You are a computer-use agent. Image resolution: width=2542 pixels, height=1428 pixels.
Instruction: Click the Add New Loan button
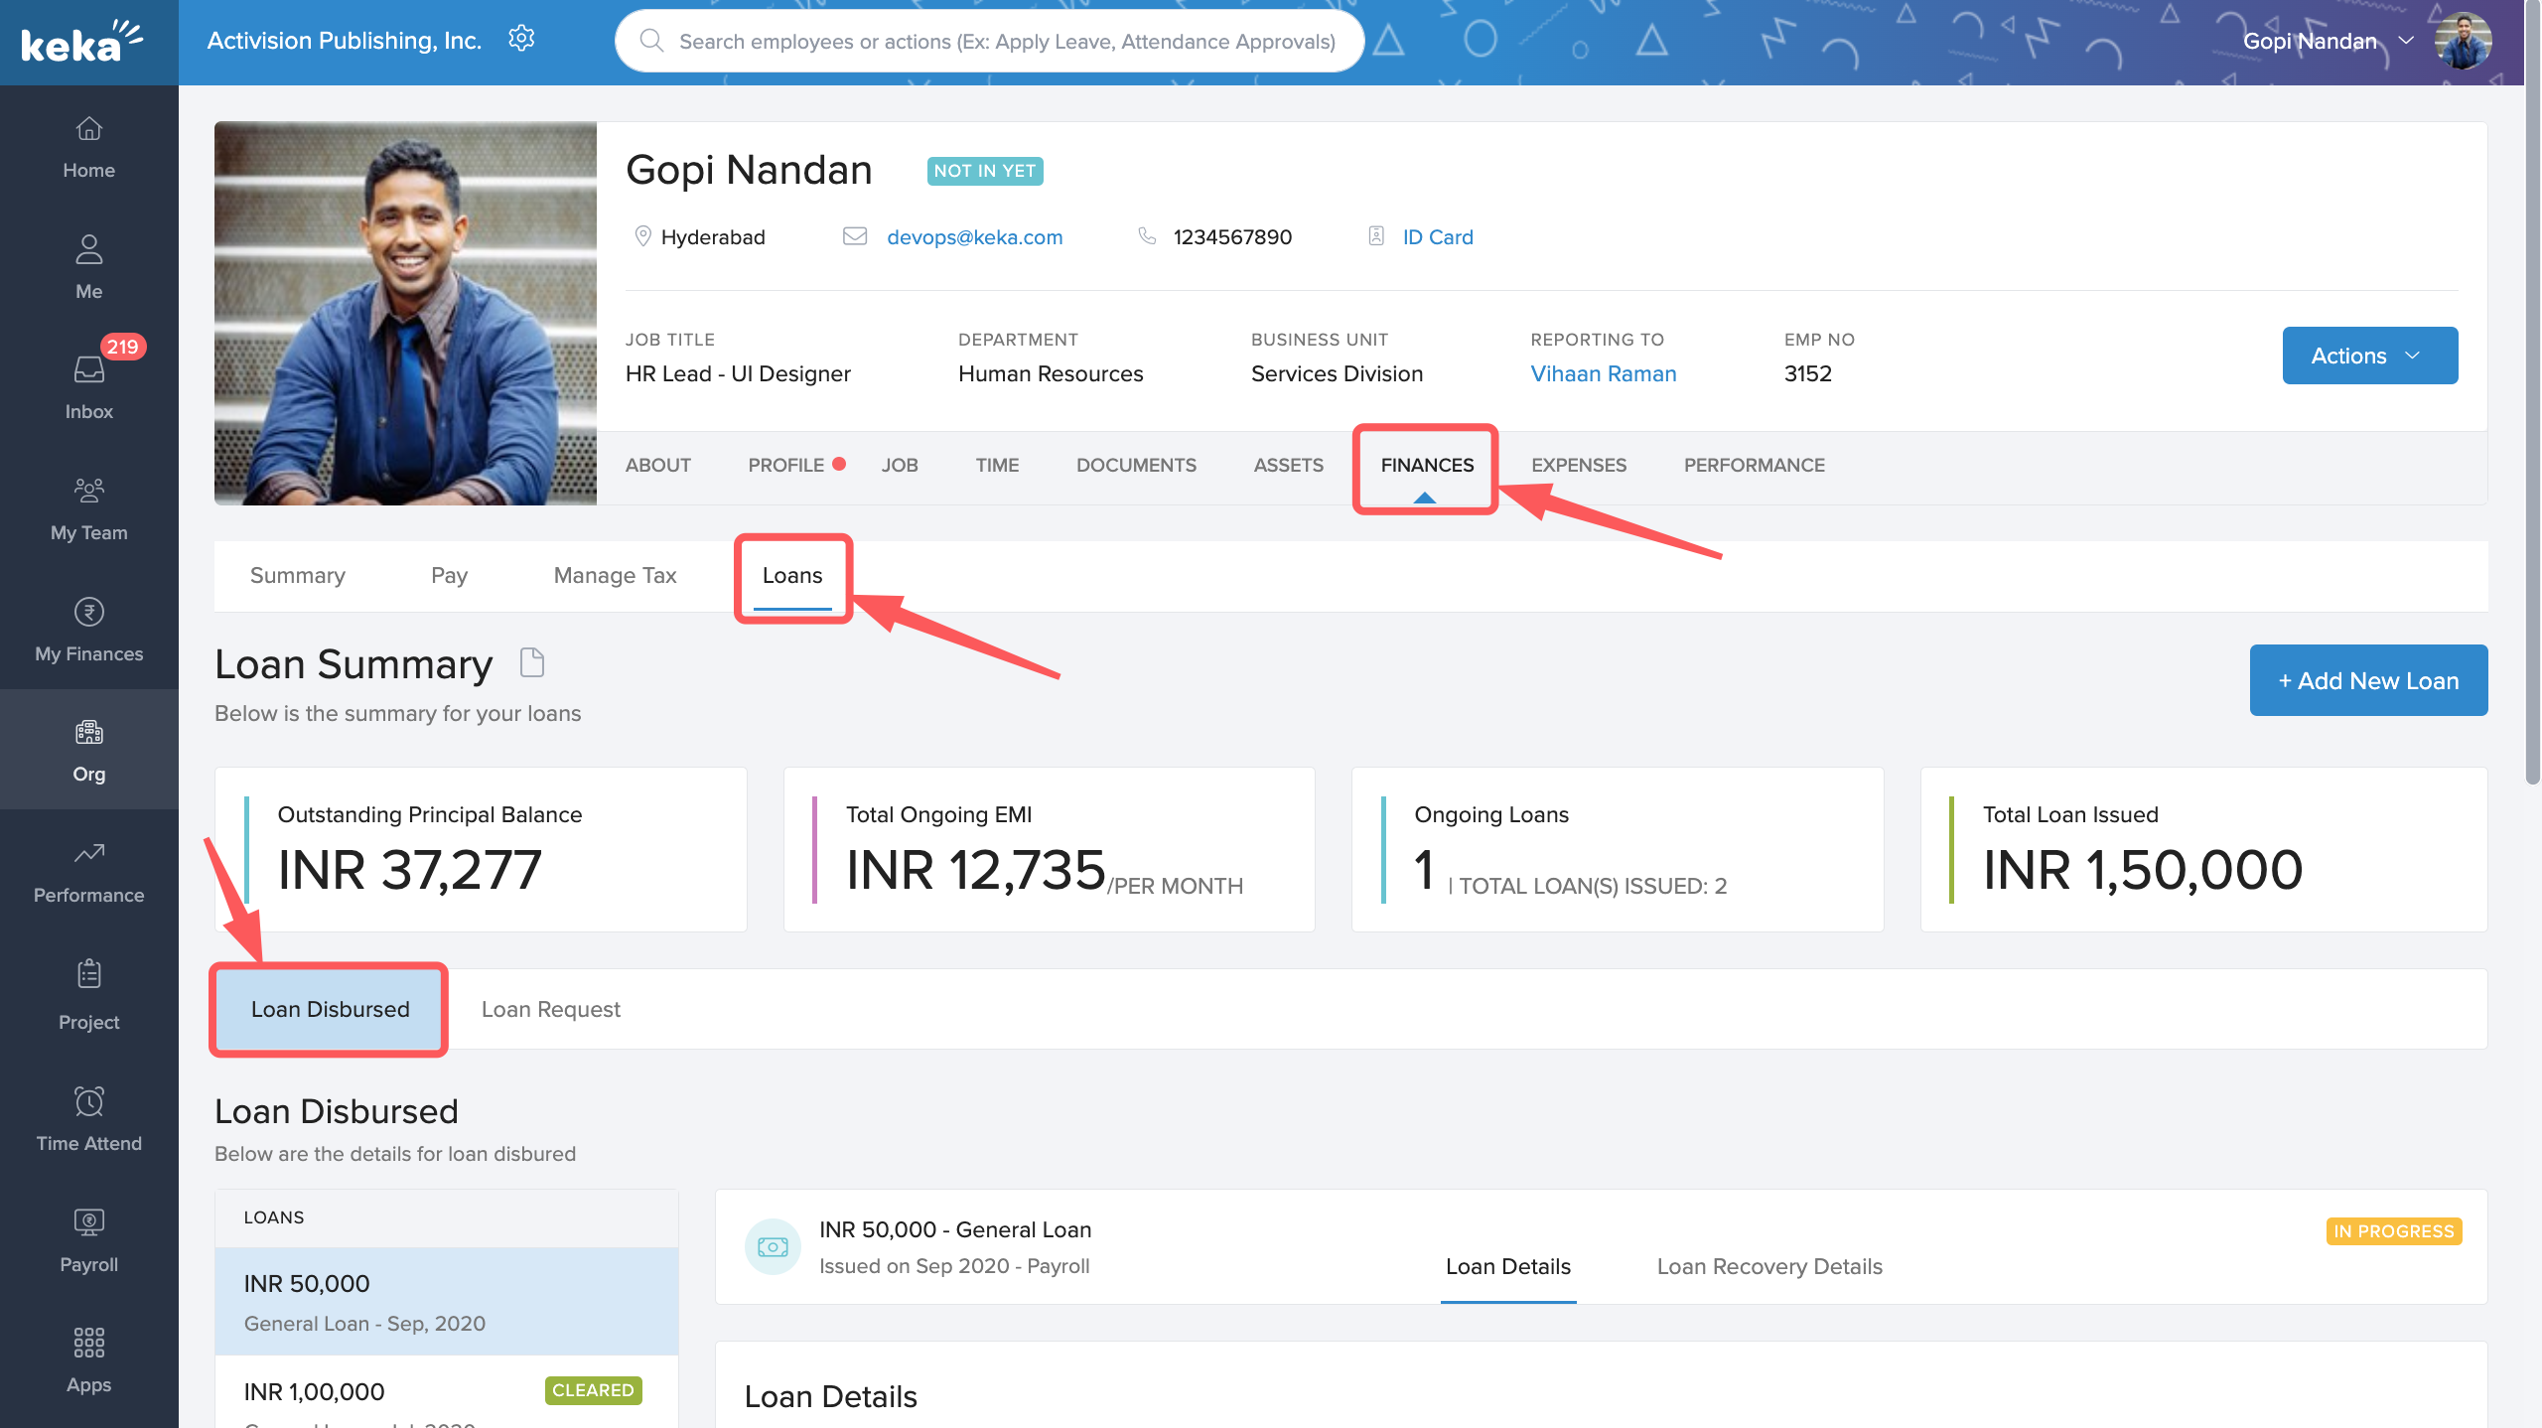click(x=2367, y=680)
